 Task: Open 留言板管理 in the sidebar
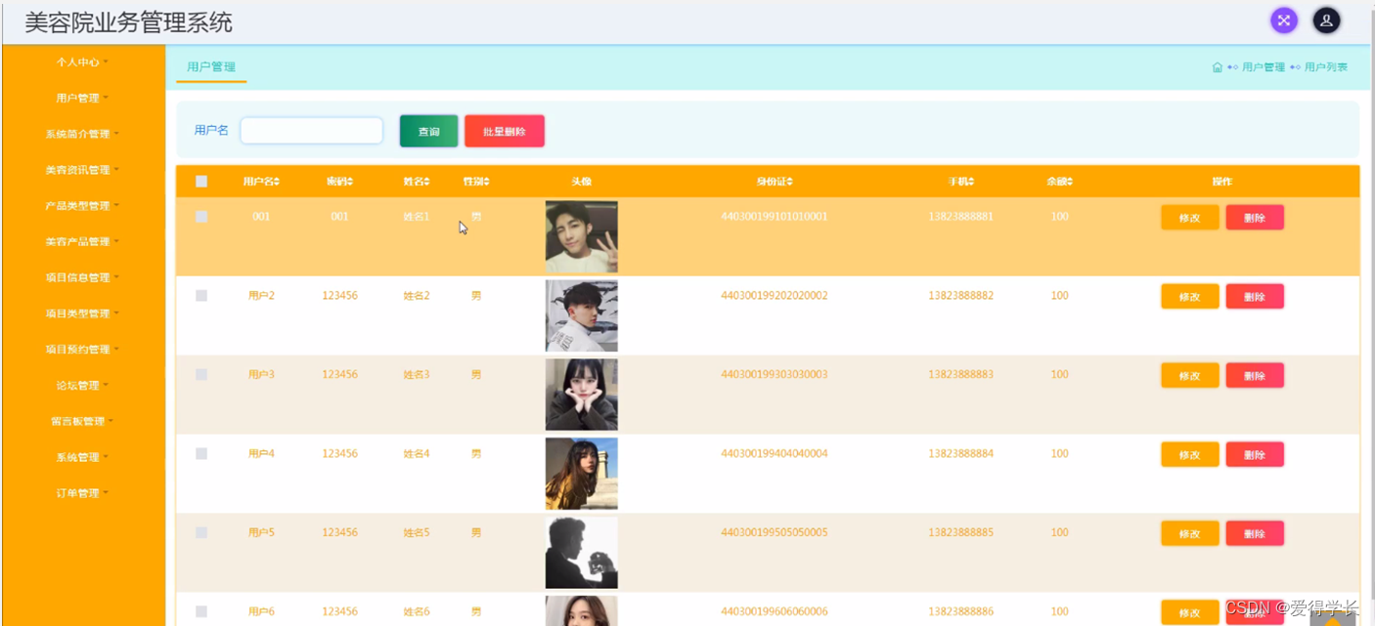pos(82,422)
